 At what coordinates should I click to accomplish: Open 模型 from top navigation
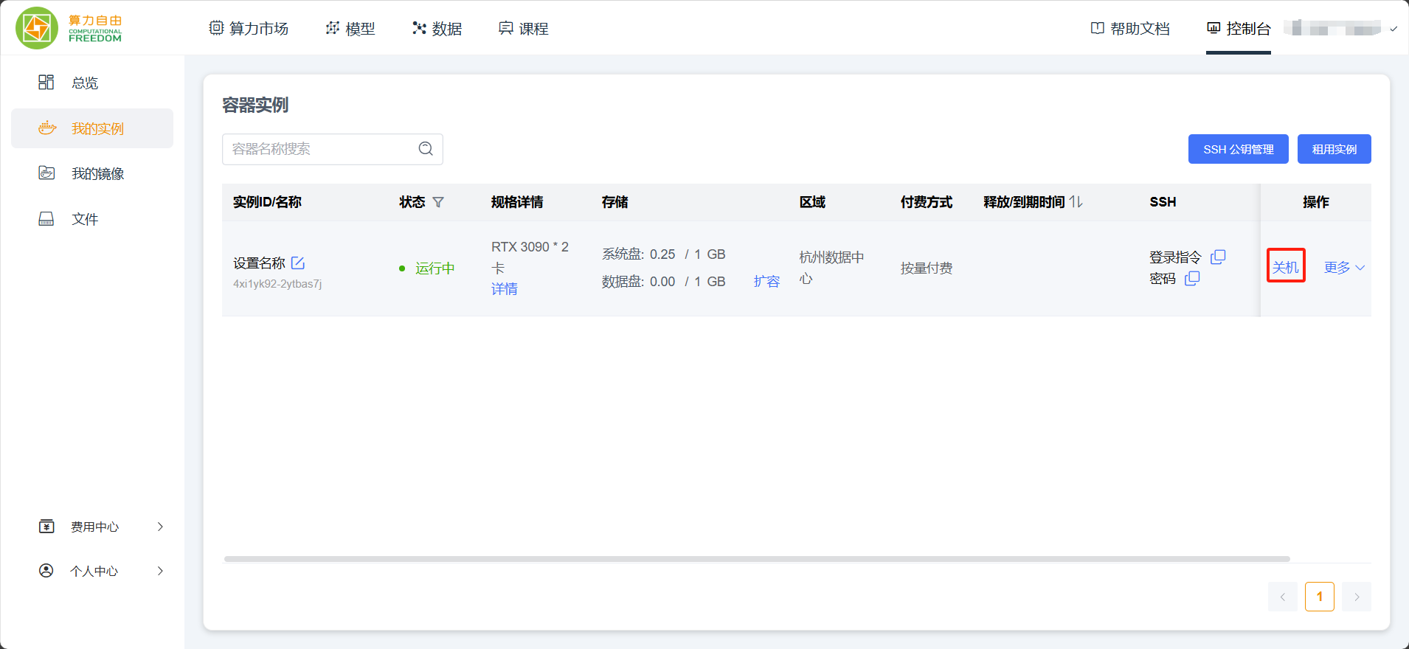350,28
